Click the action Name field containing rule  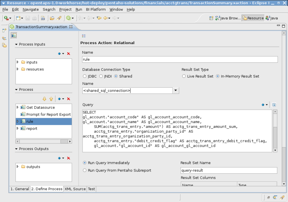point(180,59)
